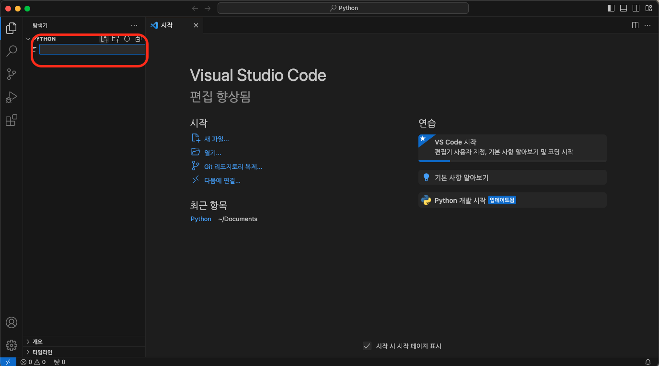Image resolution: width=659 pixels, height=366 pixels.
Task: Click the Git 리포지토리 복제... link
Action: click(233, 166)
